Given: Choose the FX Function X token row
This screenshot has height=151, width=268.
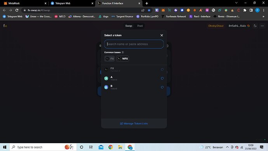Looking at the screenshot, I should (x=134, y=69).
